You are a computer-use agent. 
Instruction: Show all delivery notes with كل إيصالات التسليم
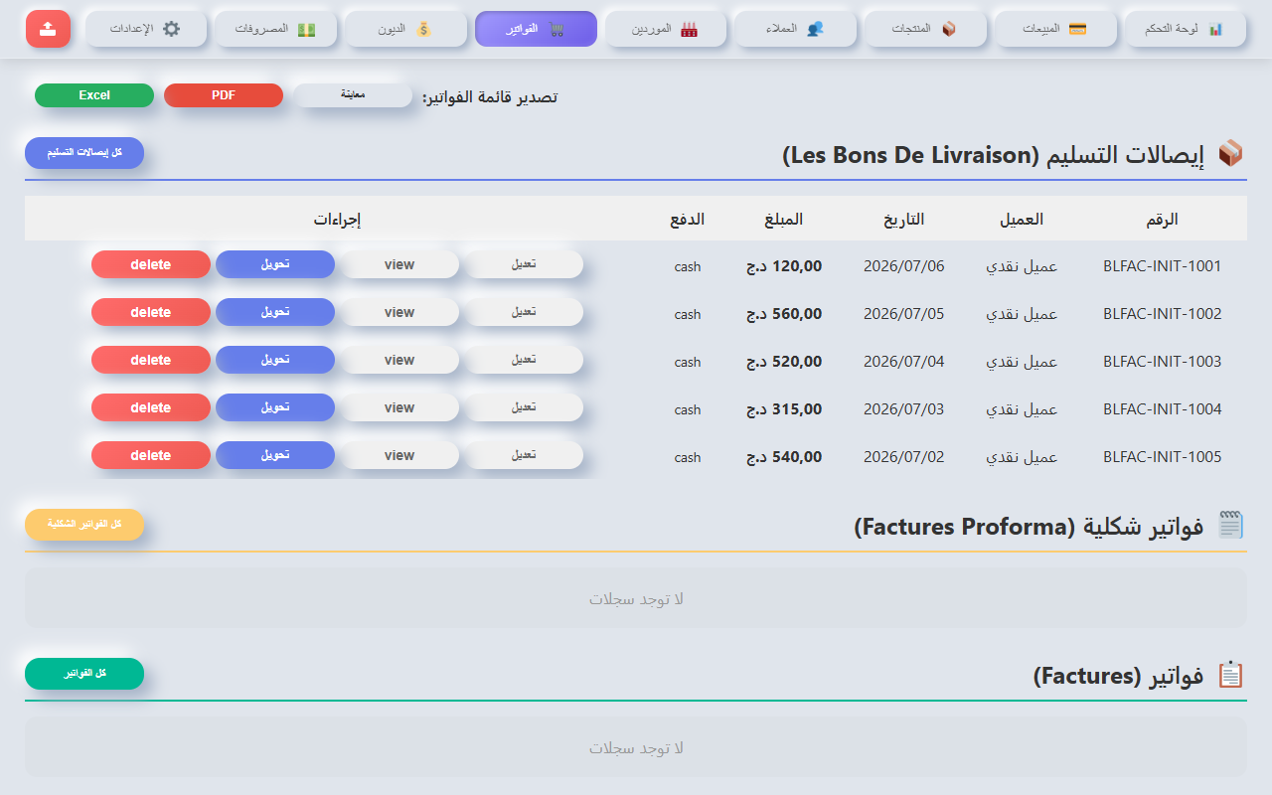click(x=84, y=153)
